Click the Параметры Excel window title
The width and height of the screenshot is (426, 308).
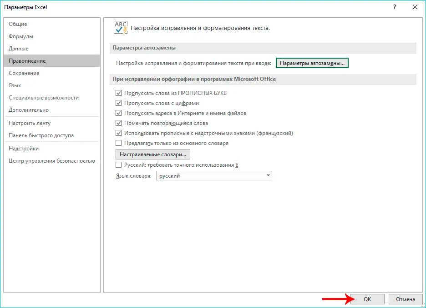(x=25, y=7)
